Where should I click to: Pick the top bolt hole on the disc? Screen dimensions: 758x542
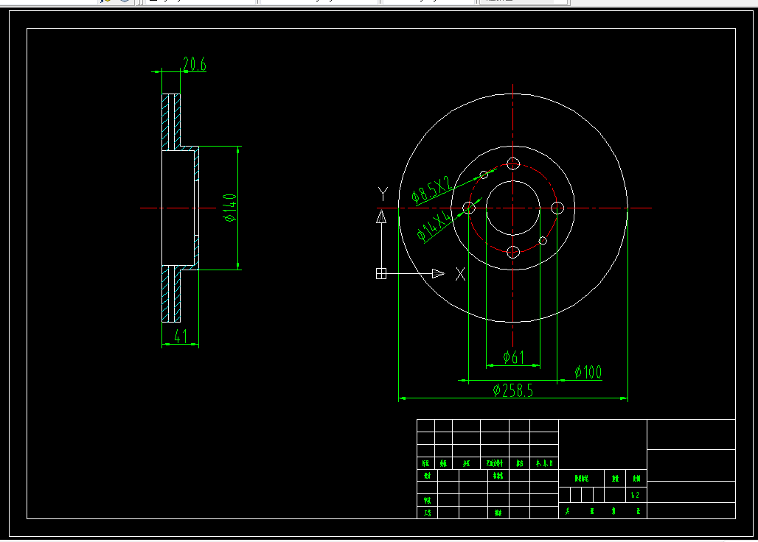point(513,163)
